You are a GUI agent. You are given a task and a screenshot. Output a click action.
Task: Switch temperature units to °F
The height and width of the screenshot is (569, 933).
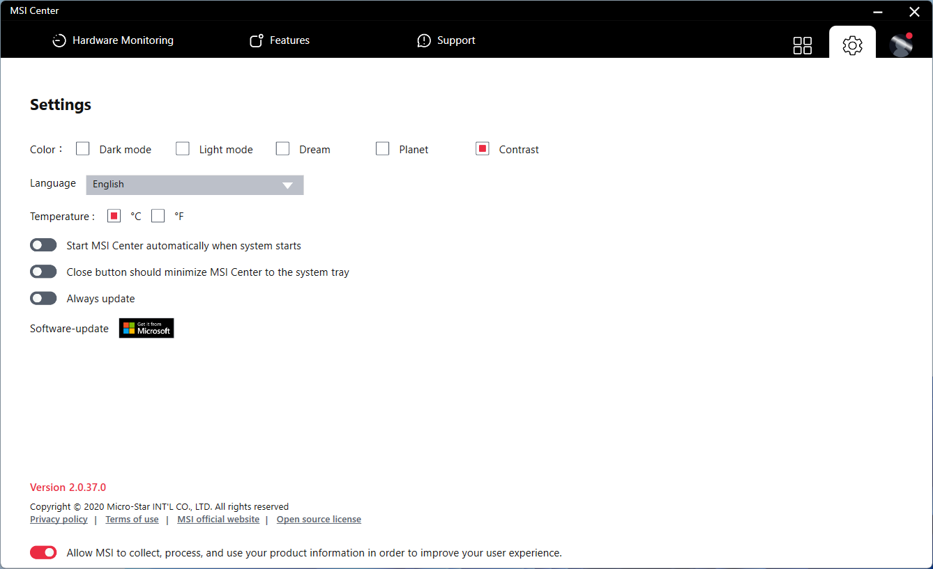[x=158, y=216]
